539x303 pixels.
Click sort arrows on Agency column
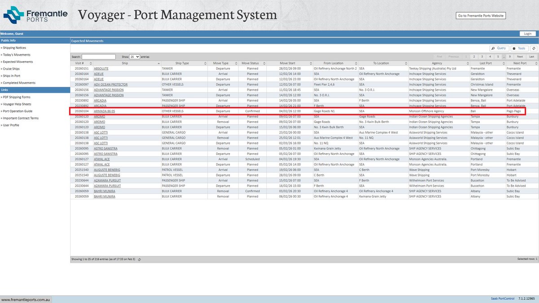(467, 63)
